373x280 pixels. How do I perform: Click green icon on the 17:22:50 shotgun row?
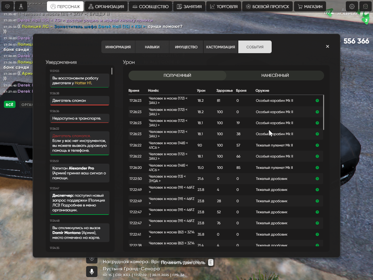point(317,179)
